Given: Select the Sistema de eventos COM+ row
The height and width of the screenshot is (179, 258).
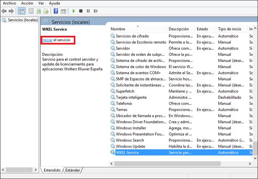Looking at the screenshot, I should 181,73.
